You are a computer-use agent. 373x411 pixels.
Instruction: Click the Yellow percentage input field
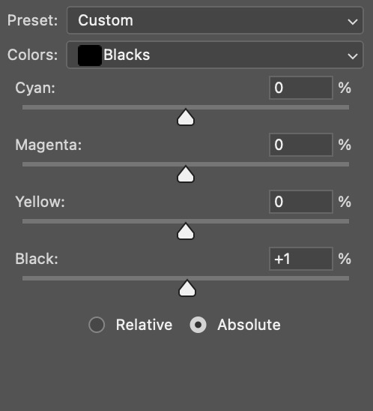301,202
